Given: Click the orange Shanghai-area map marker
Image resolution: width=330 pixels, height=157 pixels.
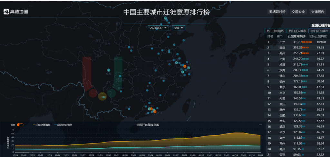Looking at the screenshot, I should [x=185, y=66].
